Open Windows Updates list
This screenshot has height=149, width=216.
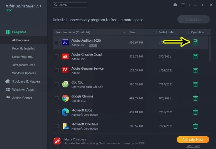pyautogui.click(x=24, y=73)
